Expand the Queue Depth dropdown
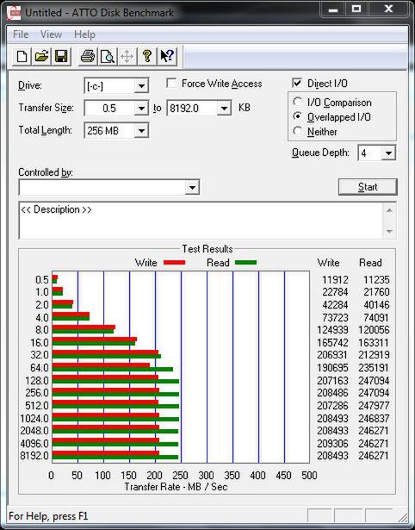415x530 pixels. (x=388, y=153)
